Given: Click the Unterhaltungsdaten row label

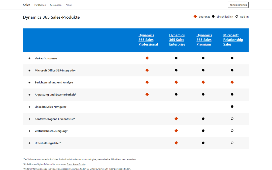Looking at the screenshot, I should (x=48, y=143).
